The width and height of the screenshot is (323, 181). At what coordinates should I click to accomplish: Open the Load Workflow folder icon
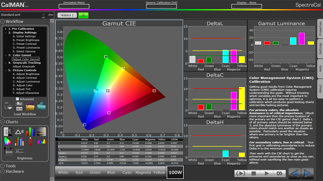click(31, 106)
